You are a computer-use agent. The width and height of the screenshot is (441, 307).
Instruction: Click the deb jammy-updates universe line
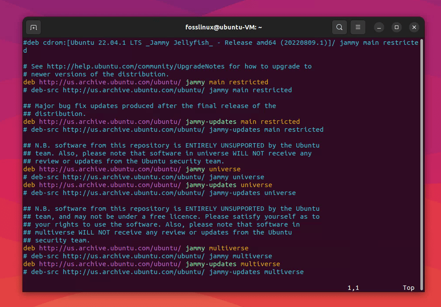tap(148, 185)
